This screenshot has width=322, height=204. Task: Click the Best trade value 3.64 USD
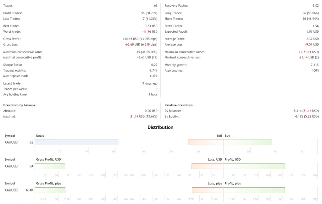[151, 26]
